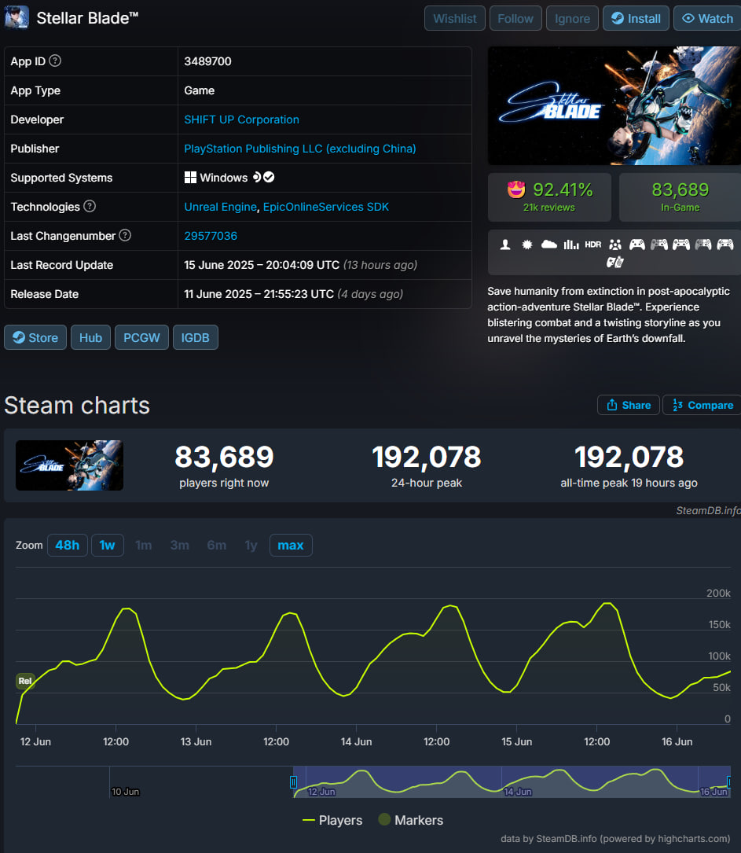
Task: Click the HDR support feature icon
Action: 593,245
